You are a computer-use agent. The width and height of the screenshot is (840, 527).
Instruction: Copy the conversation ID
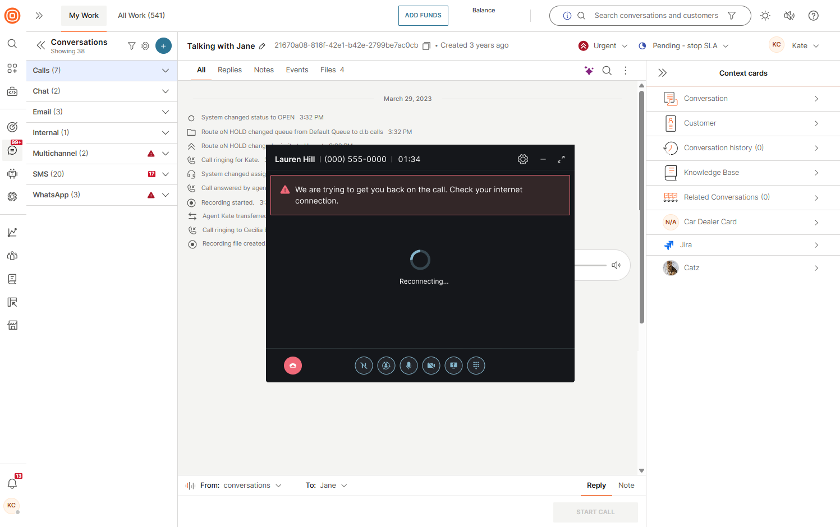click(x=426, y=46)
